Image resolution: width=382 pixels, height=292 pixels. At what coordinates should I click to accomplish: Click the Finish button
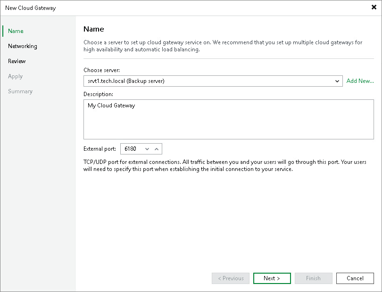pos(313,278)
